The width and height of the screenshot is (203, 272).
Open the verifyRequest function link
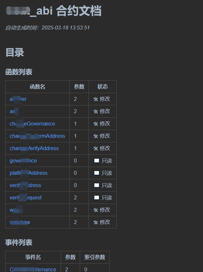click(x=26, y=197)
